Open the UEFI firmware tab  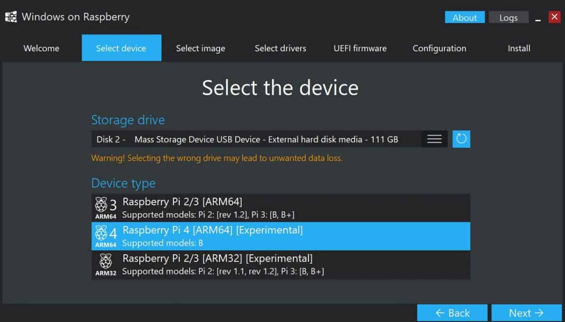[360, 48]
